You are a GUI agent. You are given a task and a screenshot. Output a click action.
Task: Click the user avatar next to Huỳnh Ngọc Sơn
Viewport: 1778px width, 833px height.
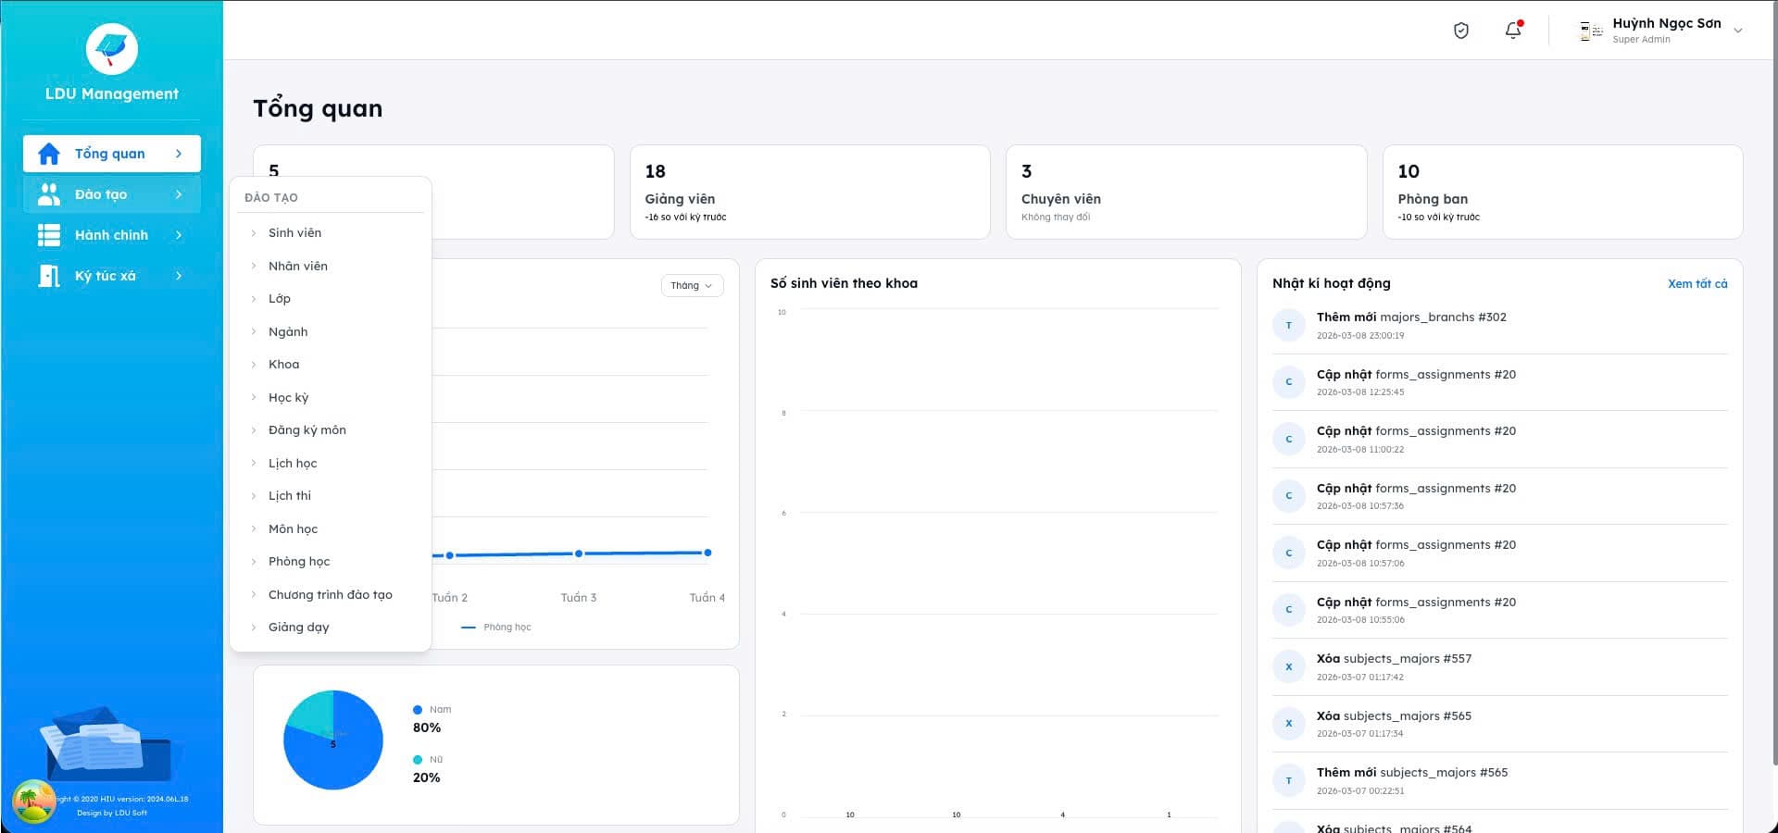coord(1591,31)
